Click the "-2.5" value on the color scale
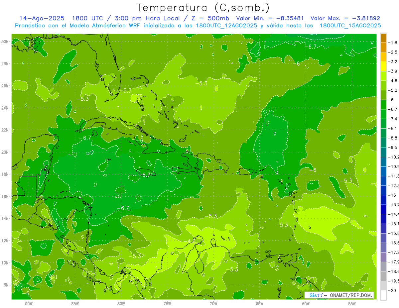This screenshot has height=308, width=399. (393, 52)
